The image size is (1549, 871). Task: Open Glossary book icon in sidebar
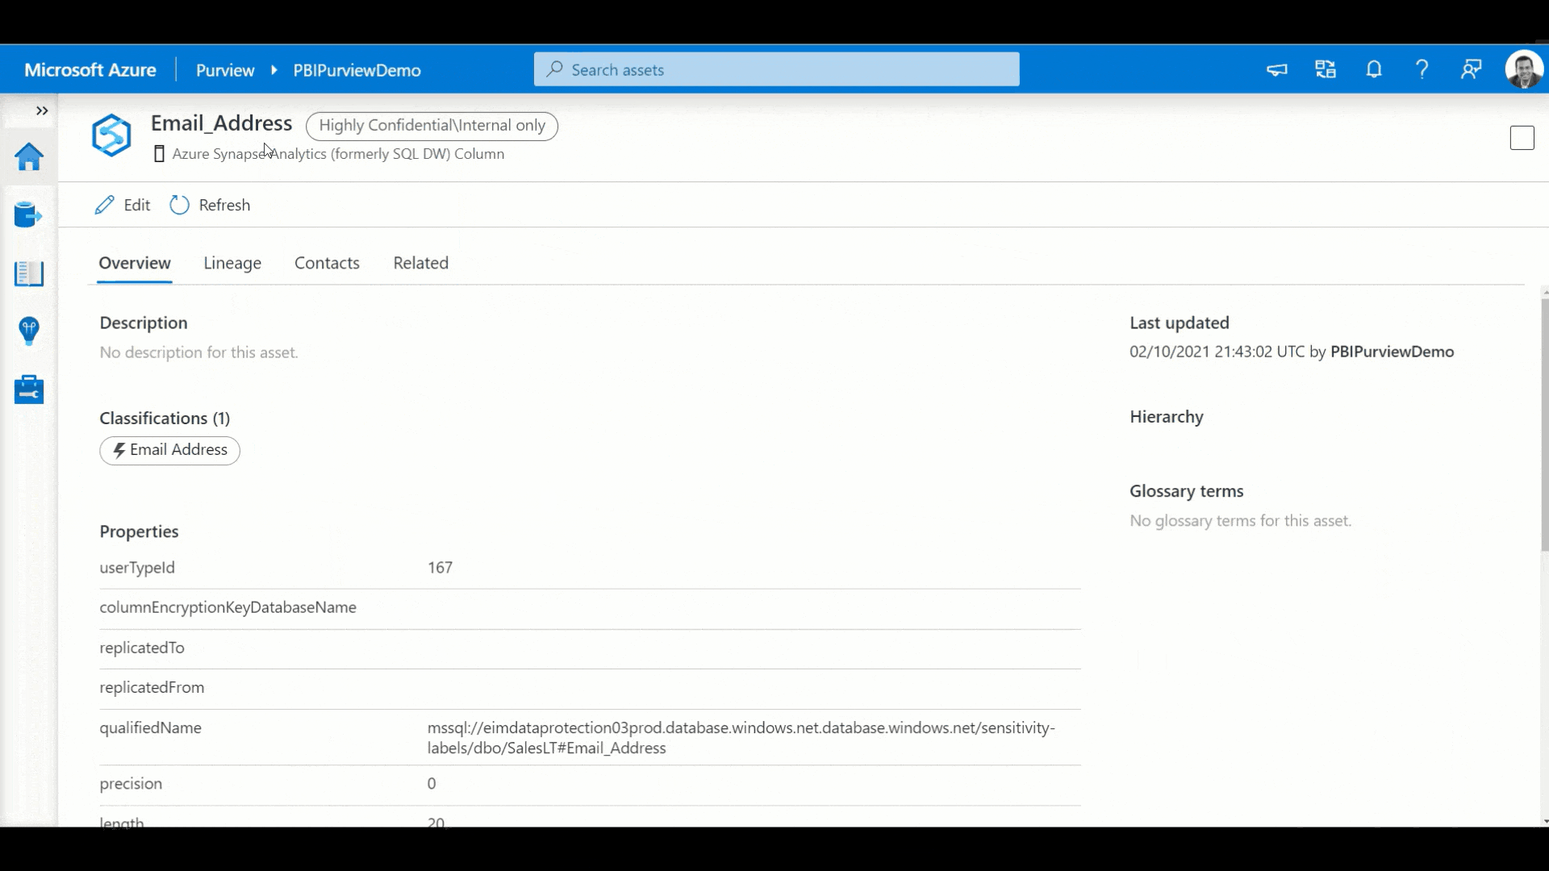[x=29, y=273]
